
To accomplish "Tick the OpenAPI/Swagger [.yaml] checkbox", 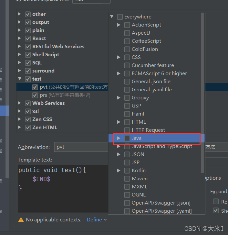I will 127,211.
